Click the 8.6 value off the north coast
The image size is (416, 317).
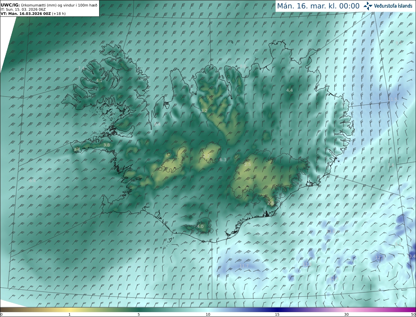point(243,66)
